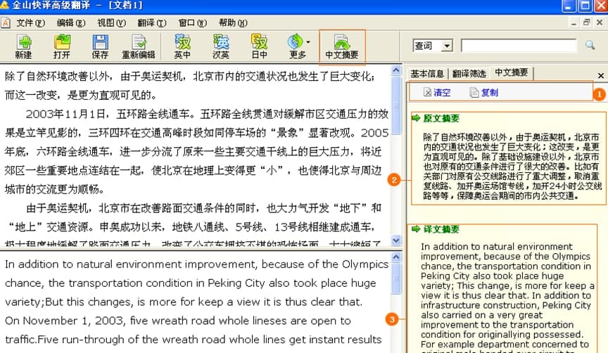Select the 汉英 translation icon

coord(221,46)
